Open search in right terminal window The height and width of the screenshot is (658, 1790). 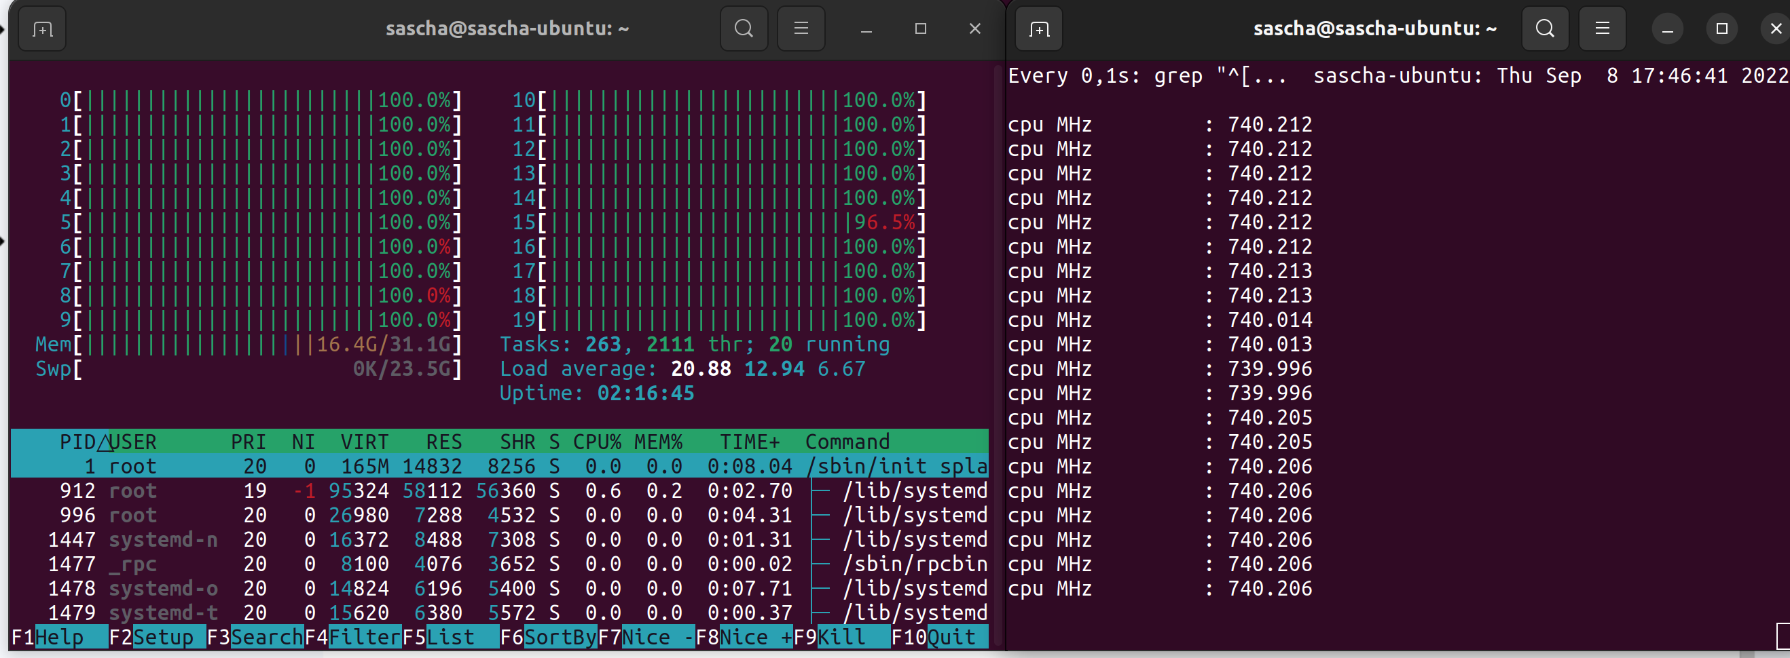click(1545, 28)
